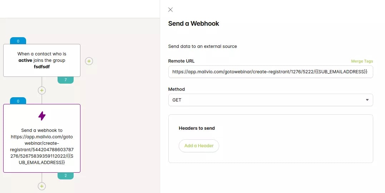Image resolution: width=385 pixels, height=193 pixels.
Task: Open the Merge Tags link
Action: [x=362, y=61]
